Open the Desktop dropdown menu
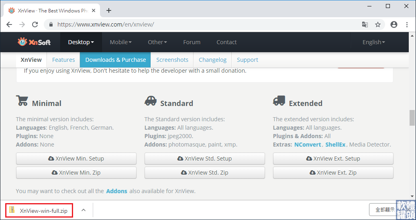 [81, 42]
